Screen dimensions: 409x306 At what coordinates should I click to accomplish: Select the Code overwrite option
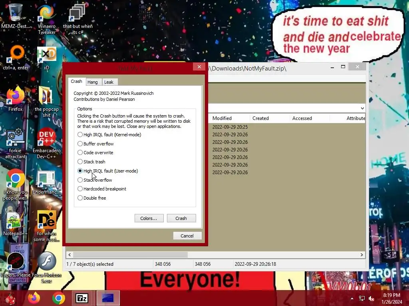coord(95,153)
